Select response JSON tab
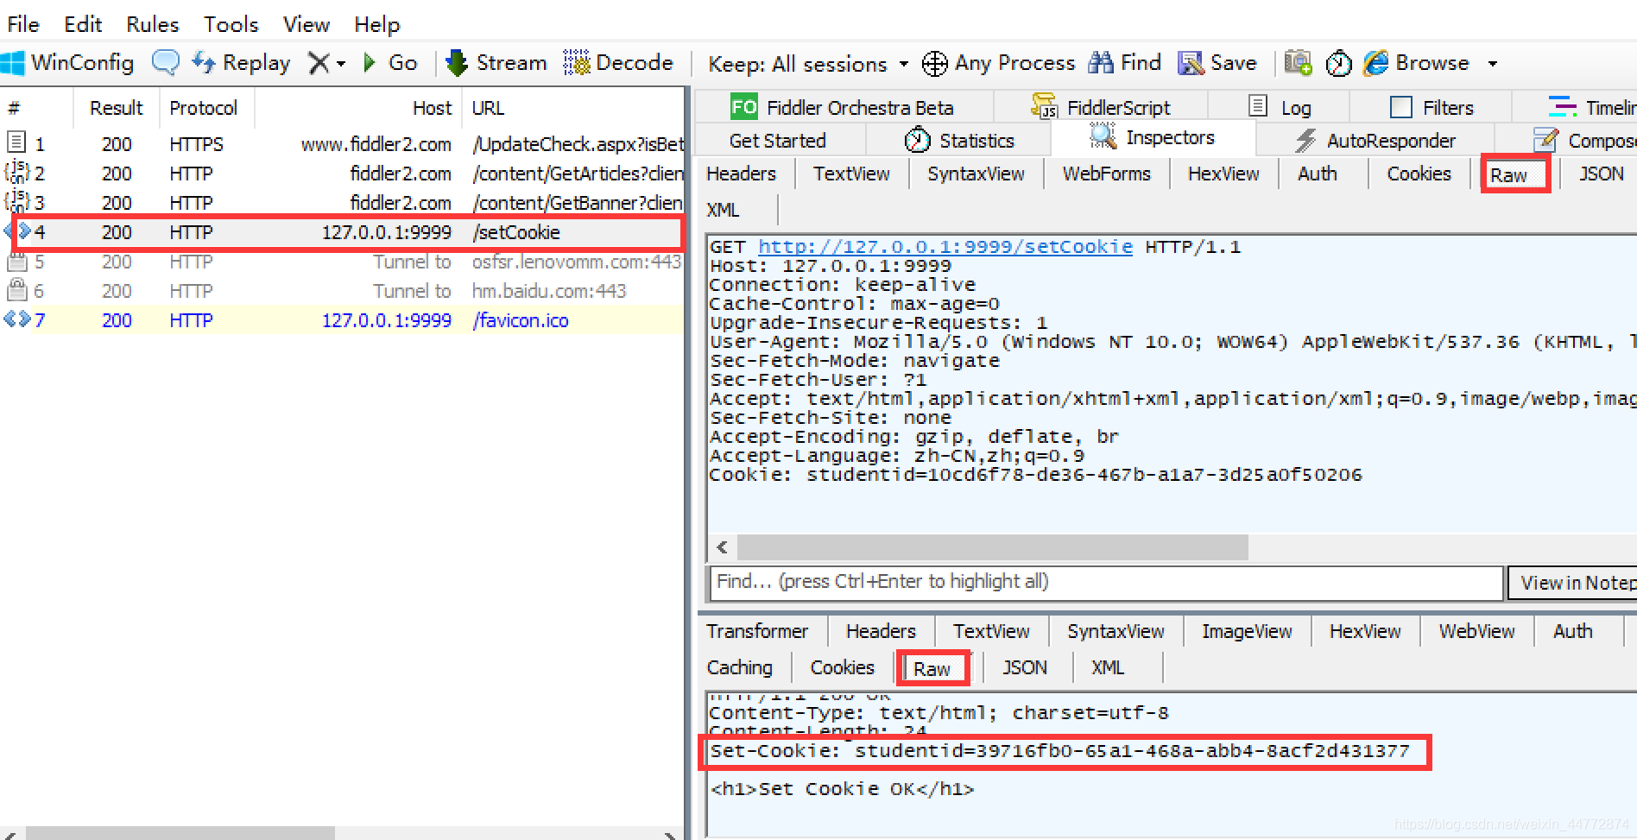The image size is (1637, 840). (1025, 667)
